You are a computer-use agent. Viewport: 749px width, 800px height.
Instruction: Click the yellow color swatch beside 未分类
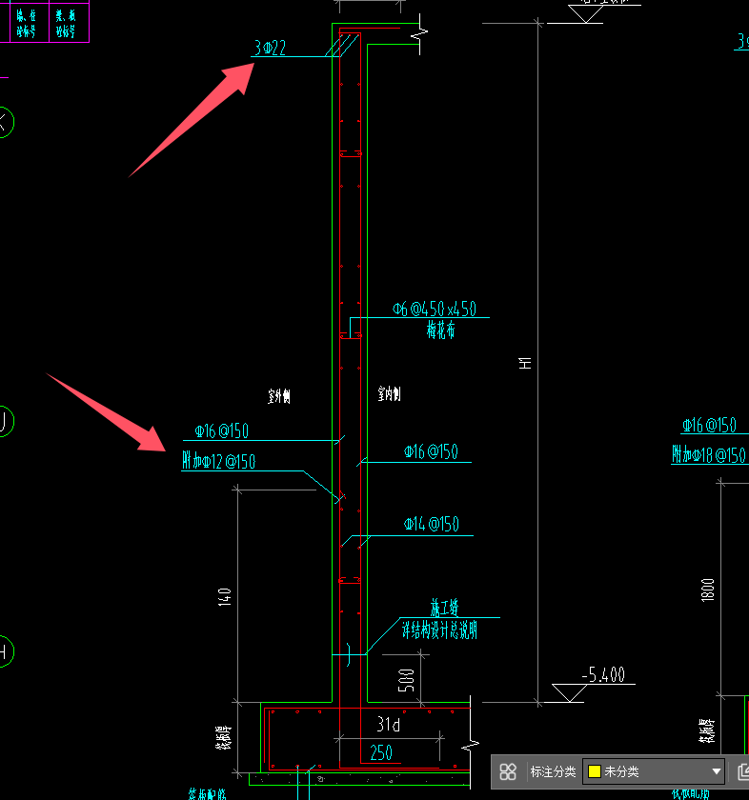coord(595,771)
